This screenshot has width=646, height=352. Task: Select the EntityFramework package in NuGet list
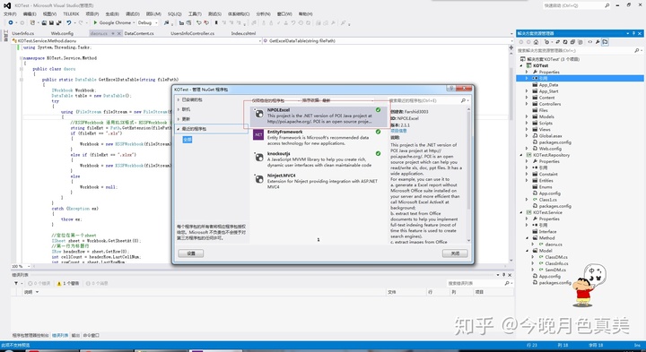point(319,138)
